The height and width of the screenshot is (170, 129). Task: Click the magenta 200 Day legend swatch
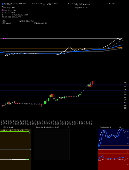click(x=3, y=11)
